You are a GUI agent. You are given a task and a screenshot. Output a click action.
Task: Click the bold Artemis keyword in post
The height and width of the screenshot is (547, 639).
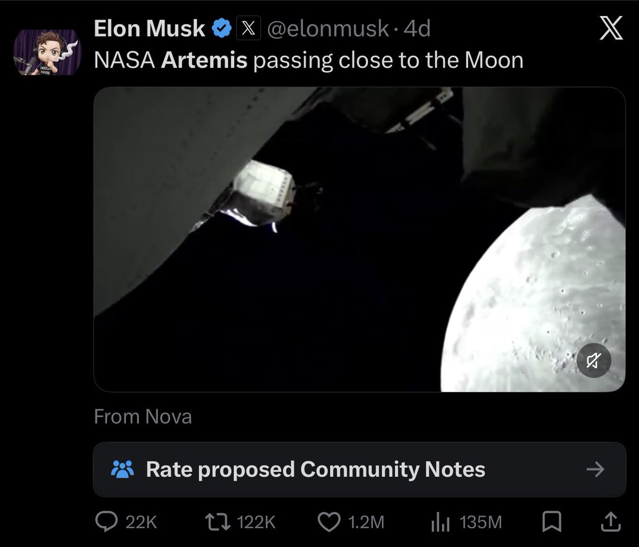click(x=204, y=60)
